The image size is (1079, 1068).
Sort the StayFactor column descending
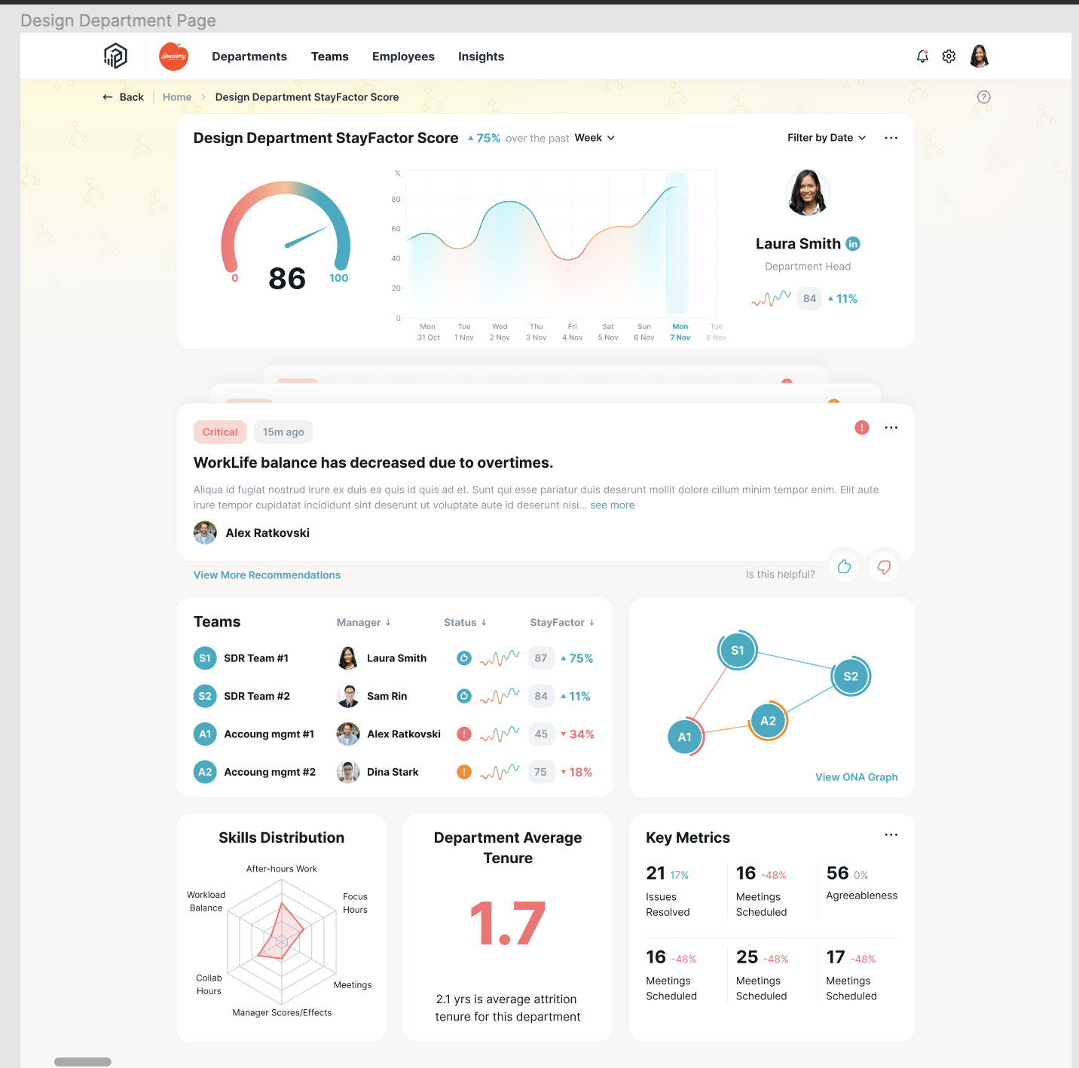pos(561,622)
